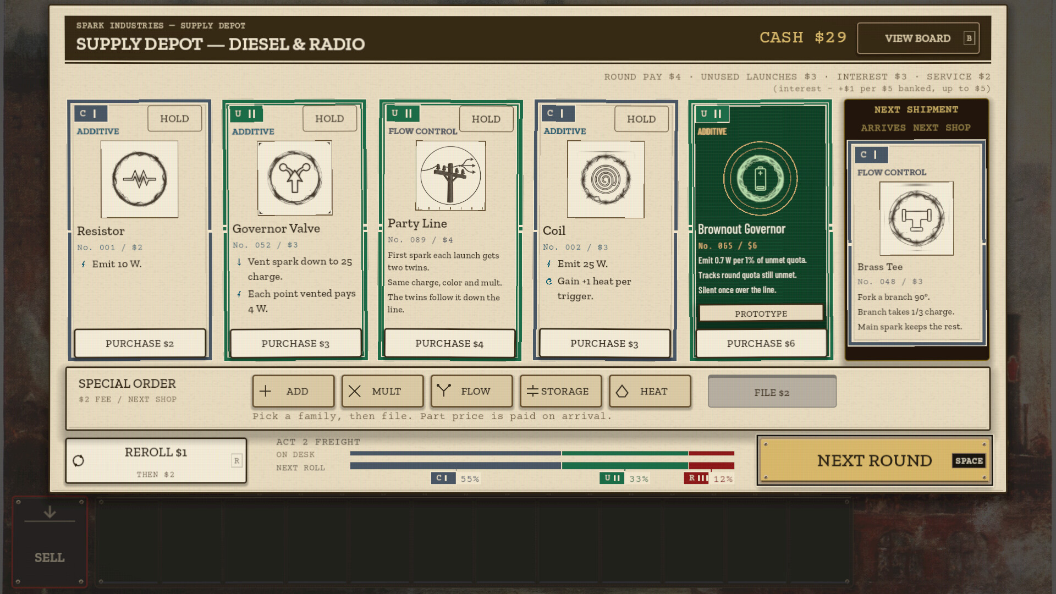Click the CASH $29 readout
The image size is (1056, 594).
(803, 37)
